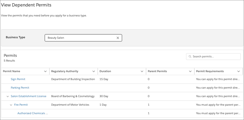Click the Permit Name column header text
This screenshot has width=244, height=120.
12,71
